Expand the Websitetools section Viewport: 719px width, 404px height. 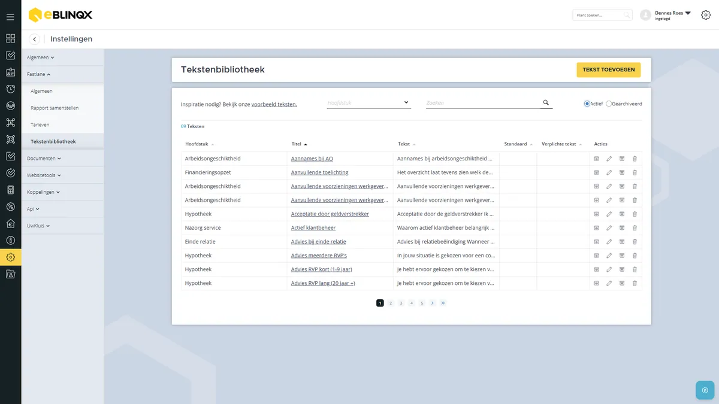[x=44, y=175]
